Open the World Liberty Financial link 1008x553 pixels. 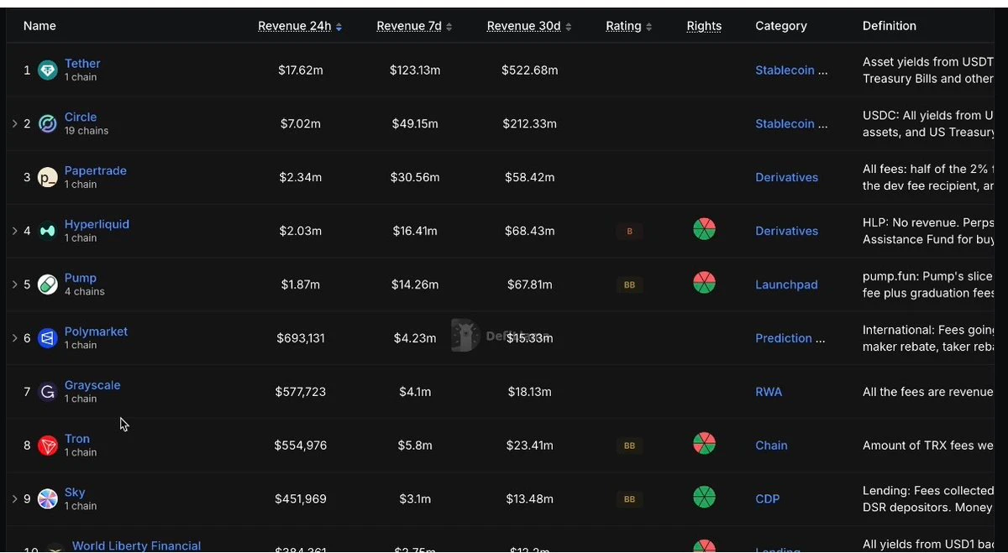136,545
